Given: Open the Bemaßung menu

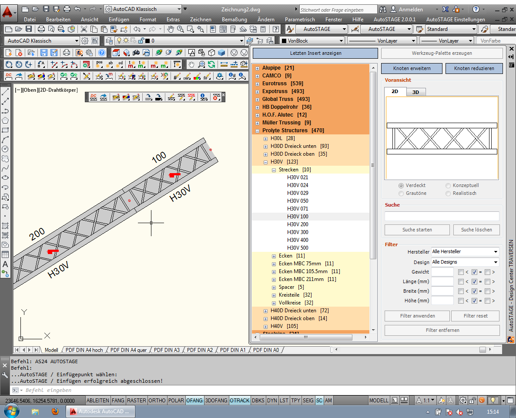Looking at the screenshot, I should [x=234, y=20].
